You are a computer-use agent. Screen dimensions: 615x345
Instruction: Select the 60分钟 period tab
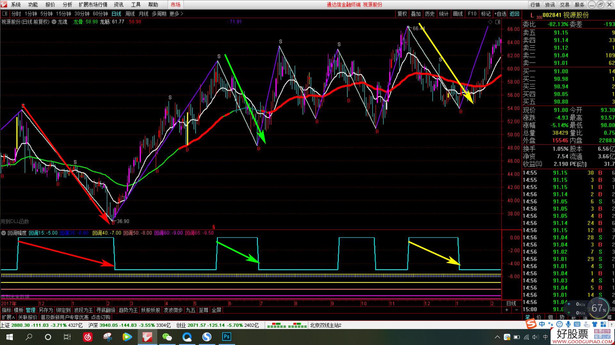tap(100, 14)
